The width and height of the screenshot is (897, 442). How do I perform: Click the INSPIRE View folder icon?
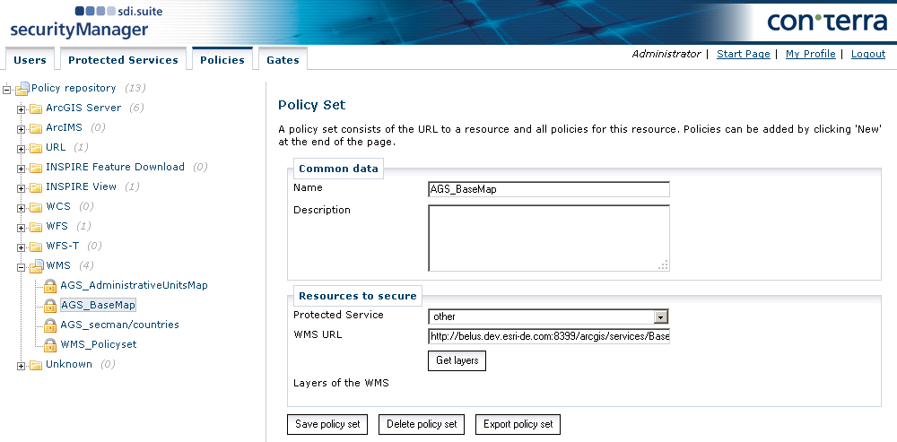pyautogui.click(x=36, y=187)
